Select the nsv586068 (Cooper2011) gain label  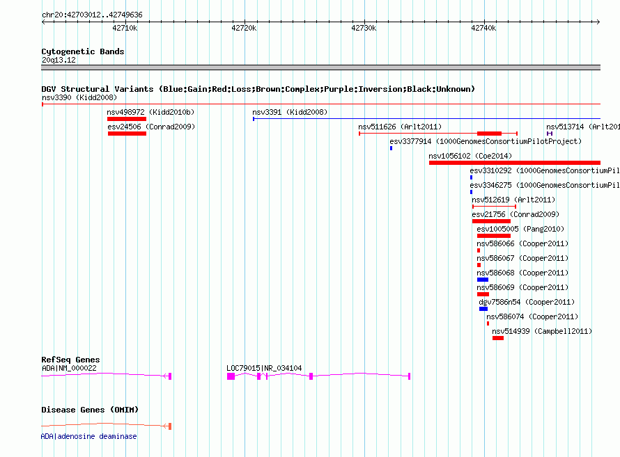pyautogui.click(x=522, y=273)
